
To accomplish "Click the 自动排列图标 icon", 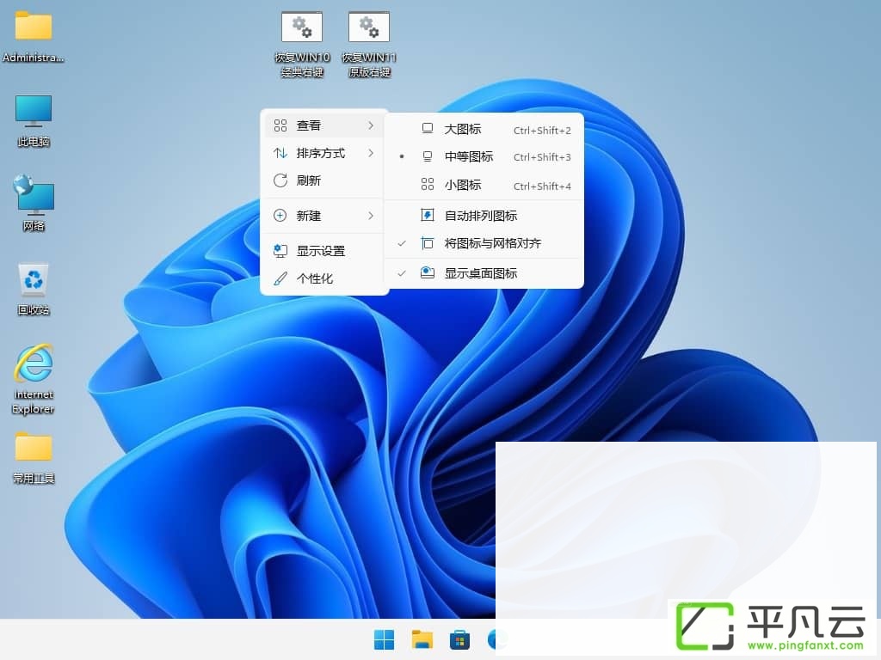I will tap(428, 215).
